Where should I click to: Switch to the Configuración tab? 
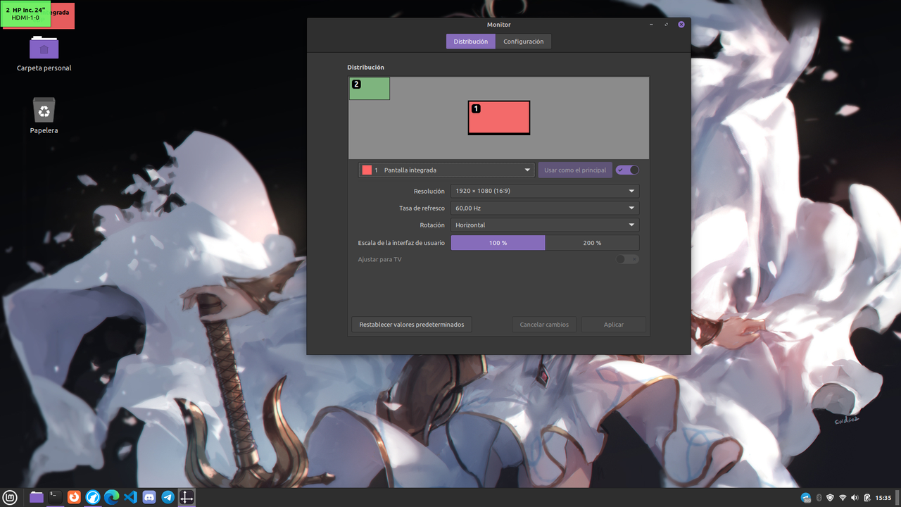[x=524, y=41]
